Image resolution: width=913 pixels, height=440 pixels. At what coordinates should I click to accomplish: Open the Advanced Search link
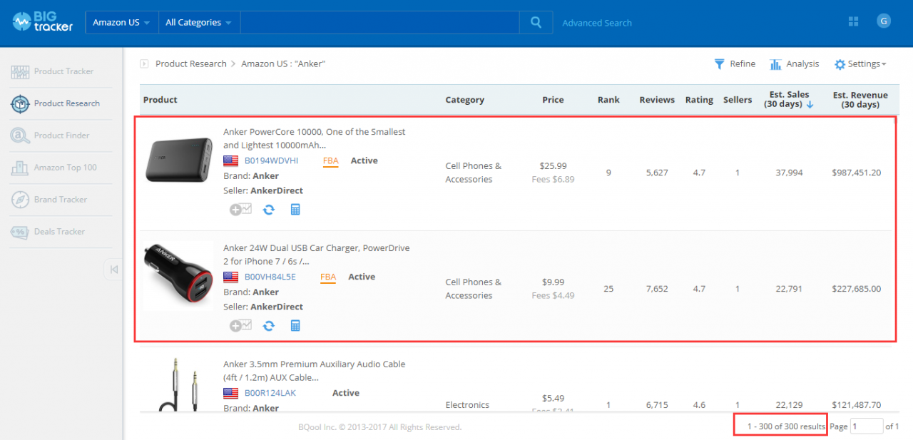coord(597,23)
